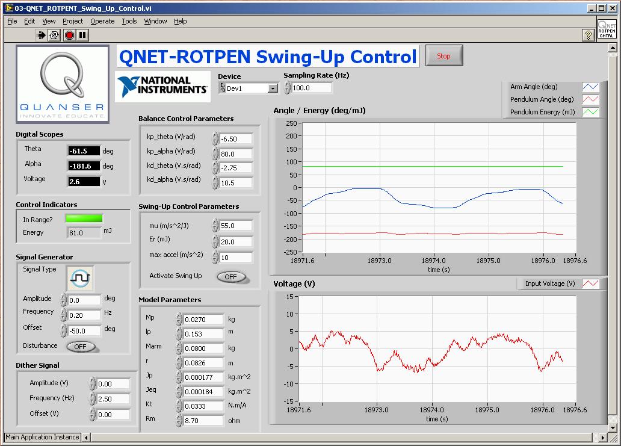Click the horizontal scrollbar left arrow
Screen dimensions: 621x446
point(86,438)
